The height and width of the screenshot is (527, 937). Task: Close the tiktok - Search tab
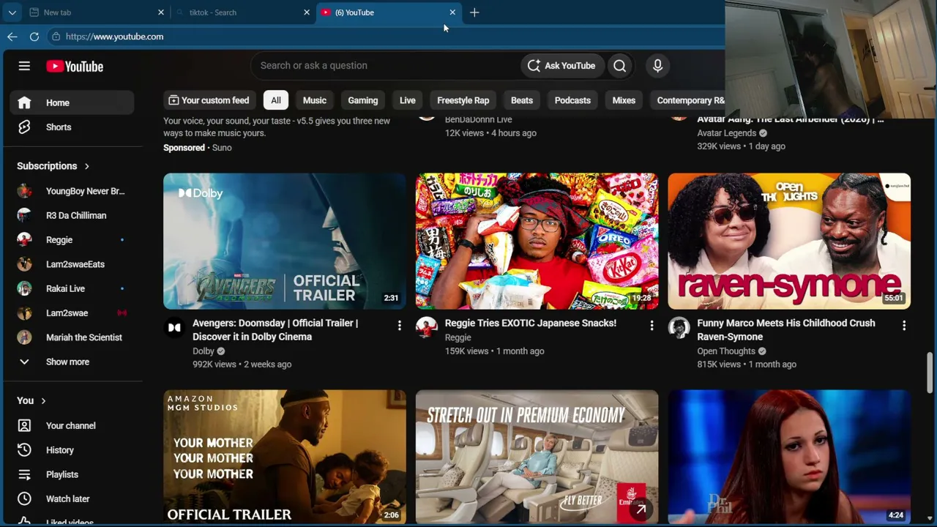coord(307,12)
